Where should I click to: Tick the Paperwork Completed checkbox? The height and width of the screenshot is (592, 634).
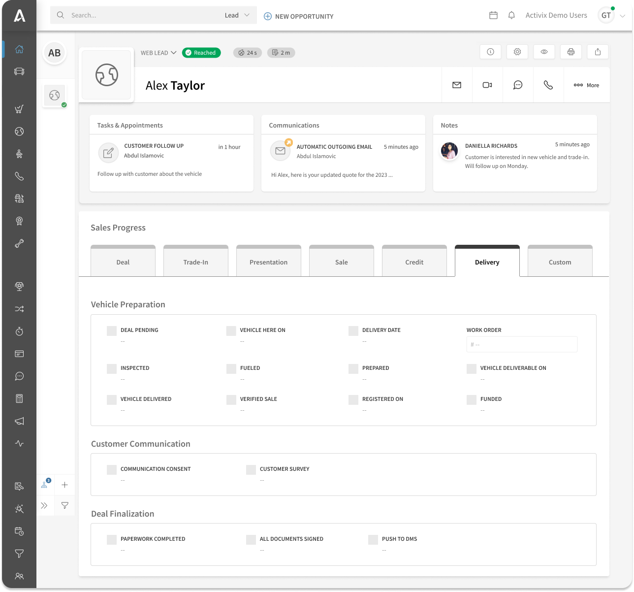(112, 539)
